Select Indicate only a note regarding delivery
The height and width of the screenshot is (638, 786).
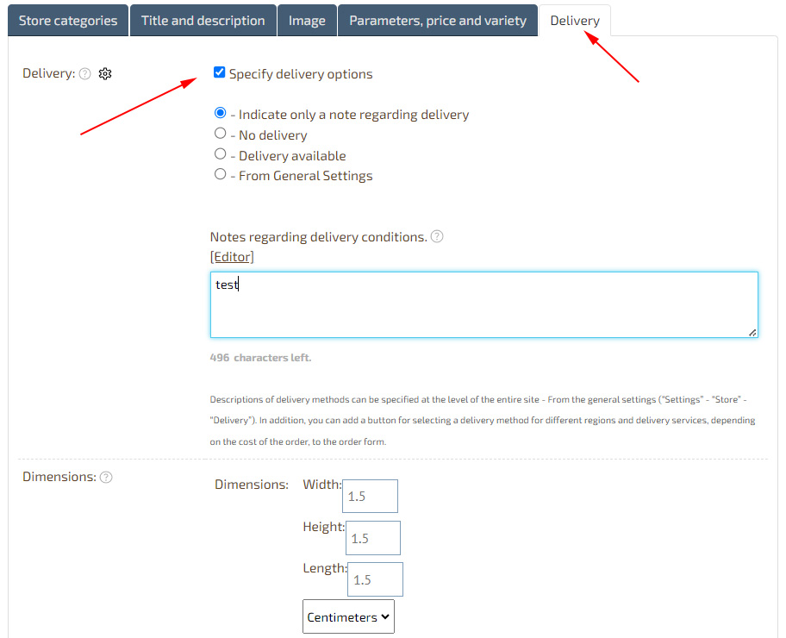click(221, 114)
